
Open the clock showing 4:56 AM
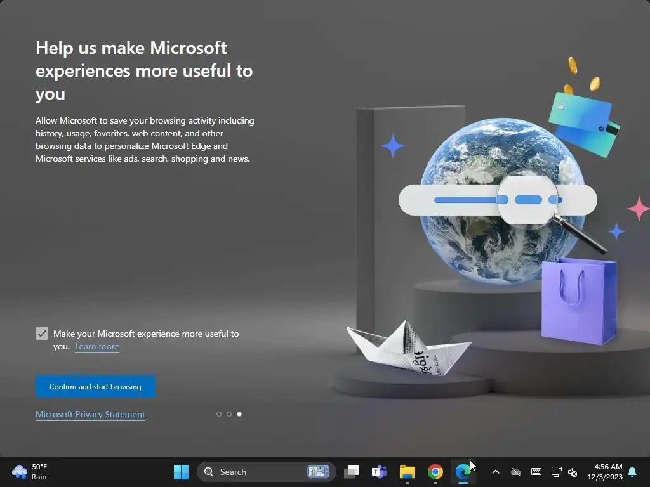point(605,472)
